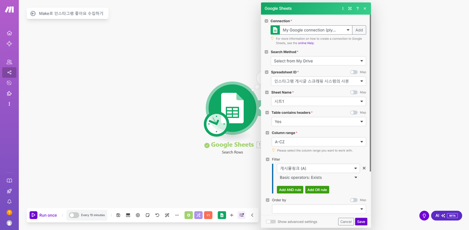
Task: Enable the Map toggle for Table contains headers
Action: 354,112
